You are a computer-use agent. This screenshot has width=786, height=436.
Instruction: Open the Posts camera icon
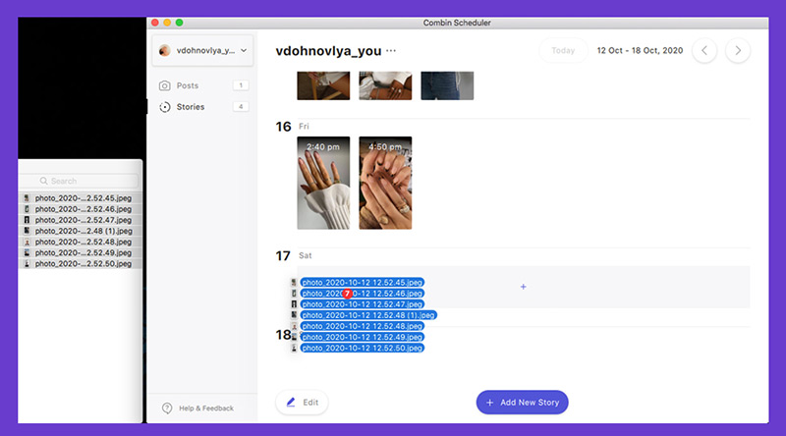[164, 85]
